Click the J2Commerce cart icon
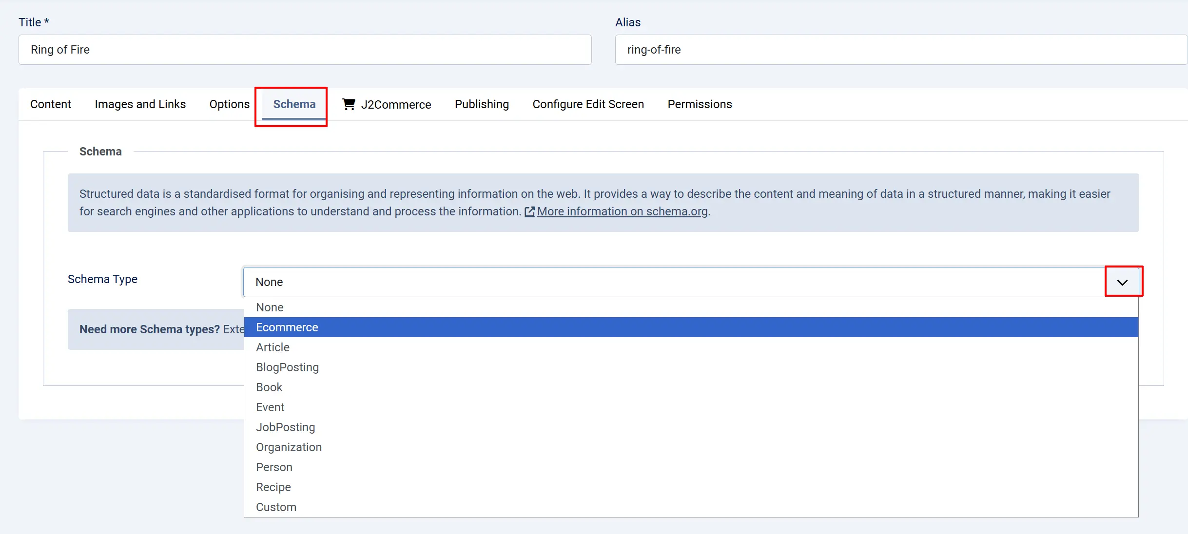The image size is (1188, 534). click(x=349, y=104)
